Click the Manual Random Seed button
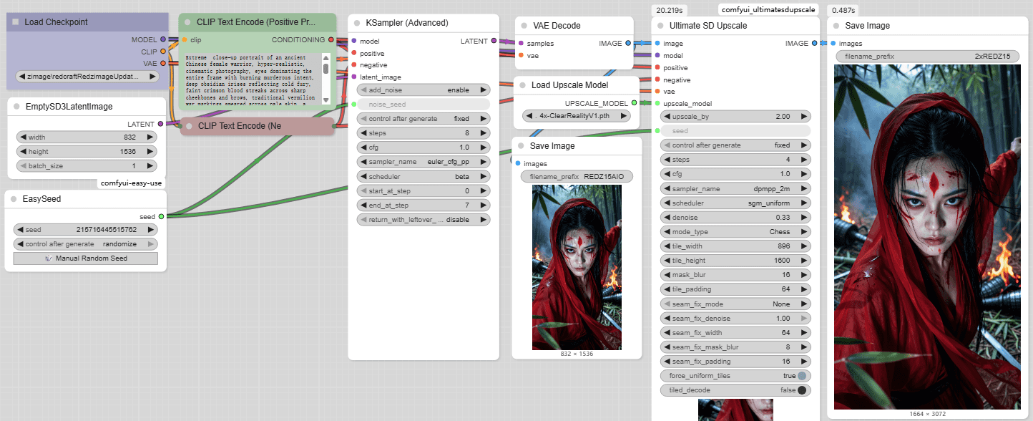1033x421 pixels. pos(86,258)
